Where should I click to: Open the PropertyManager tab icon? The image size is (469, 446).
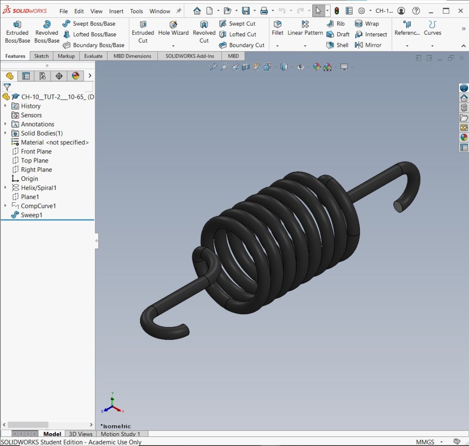click(x=26, y=76)
